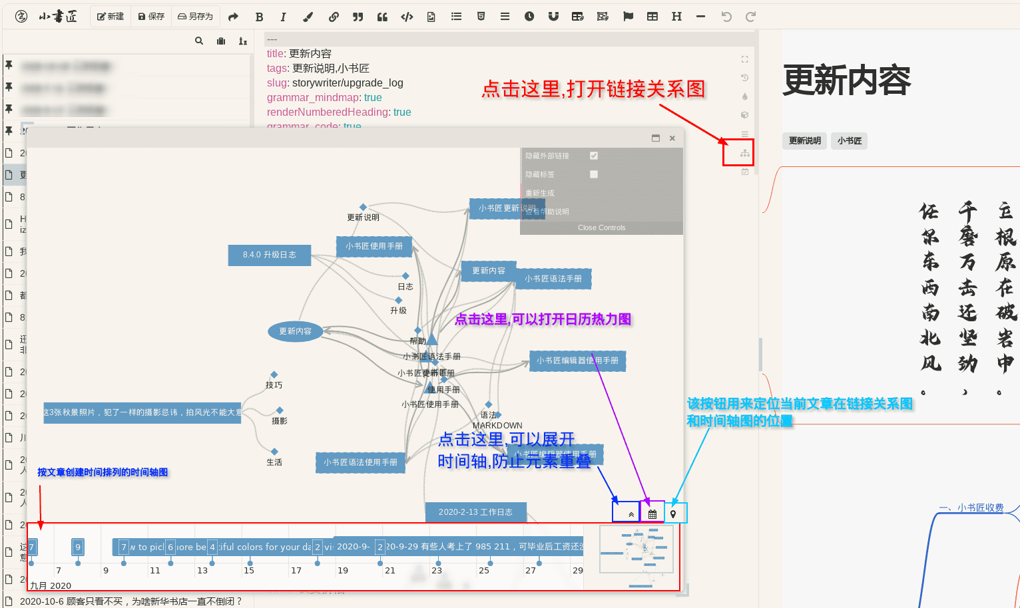Click the three-line align toolbar icon
Image resolution: width=1020 pixels, height=608 pixels.
click(x=505, y=17)
